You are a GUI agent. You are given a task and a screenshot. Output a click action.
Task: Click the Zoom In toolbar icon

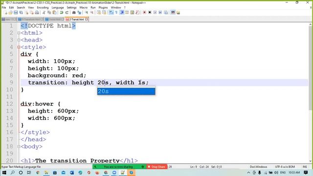86,13
